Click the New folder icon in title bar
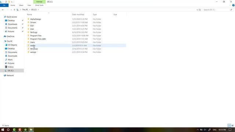This screenshot has width=235, height=132. (x=9, y=2)
